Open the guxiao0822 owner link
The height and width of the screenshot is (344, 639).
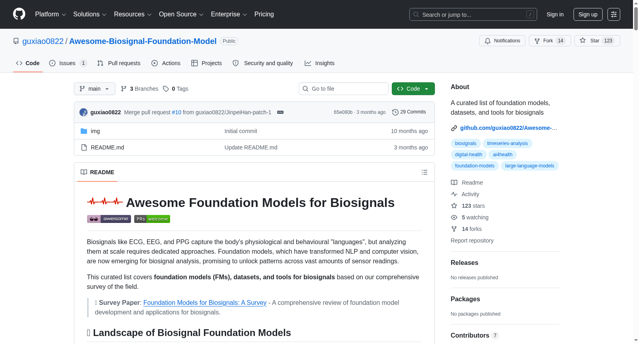(43, 41)
